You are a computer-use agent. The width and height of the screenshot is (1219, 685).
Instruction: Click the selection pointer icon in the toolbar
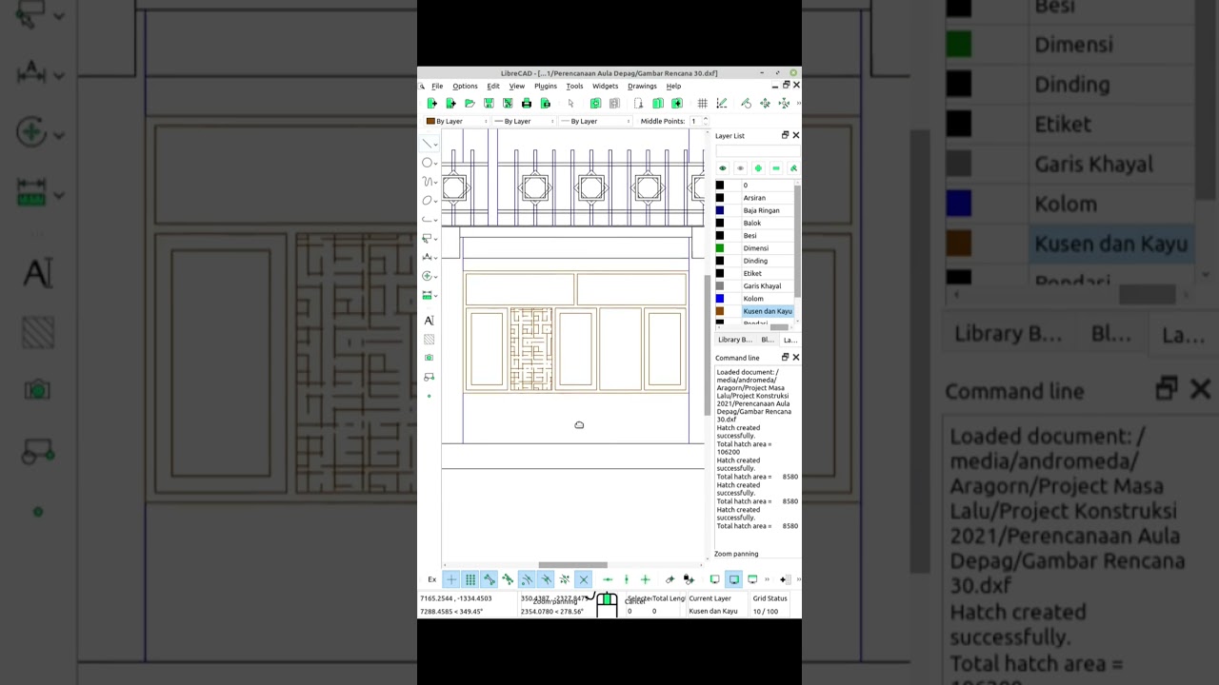570,103
